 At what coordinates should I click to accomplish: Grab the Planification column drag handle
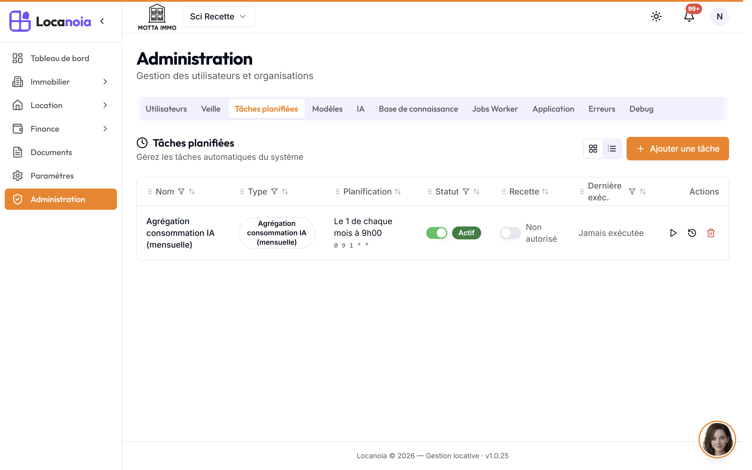click(337, 192)
